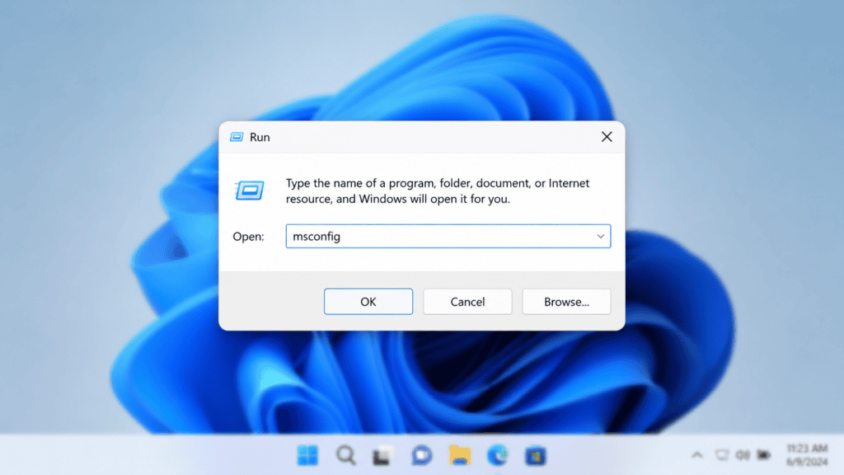Close the Run dialog with X

pyautogui.click(x=607, y=137)
